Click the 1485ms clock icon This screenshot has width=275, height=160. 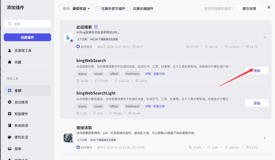tap(226, 147)
